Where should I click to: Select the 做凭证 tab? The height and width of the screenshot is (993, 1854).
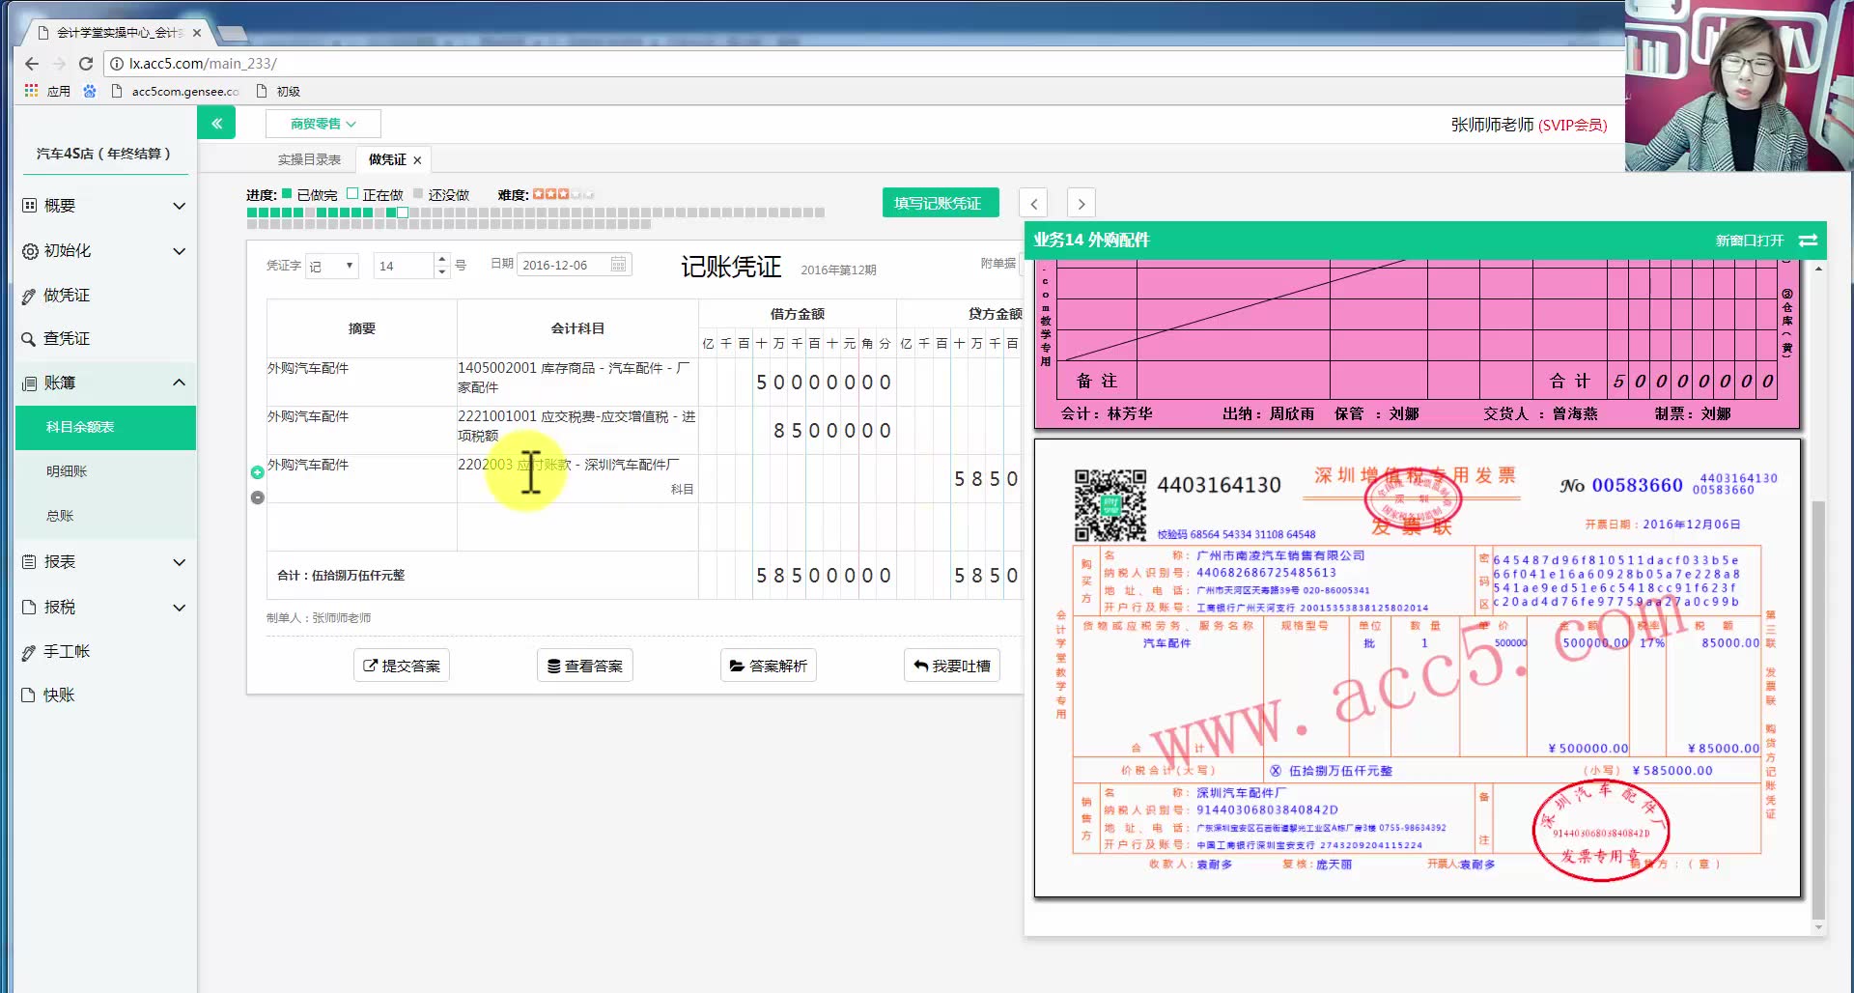point(384,158)
